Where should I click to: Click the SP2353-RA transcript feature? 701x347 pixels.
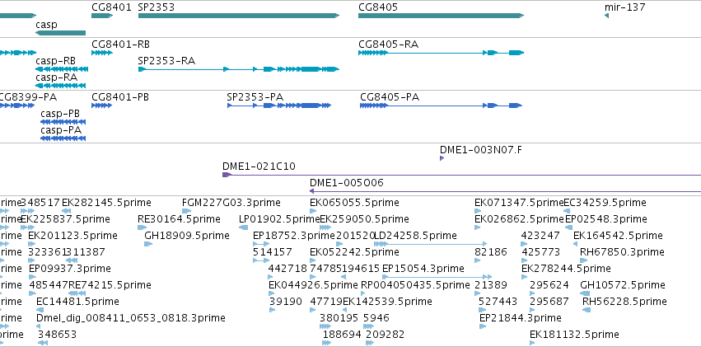point(239,69)
